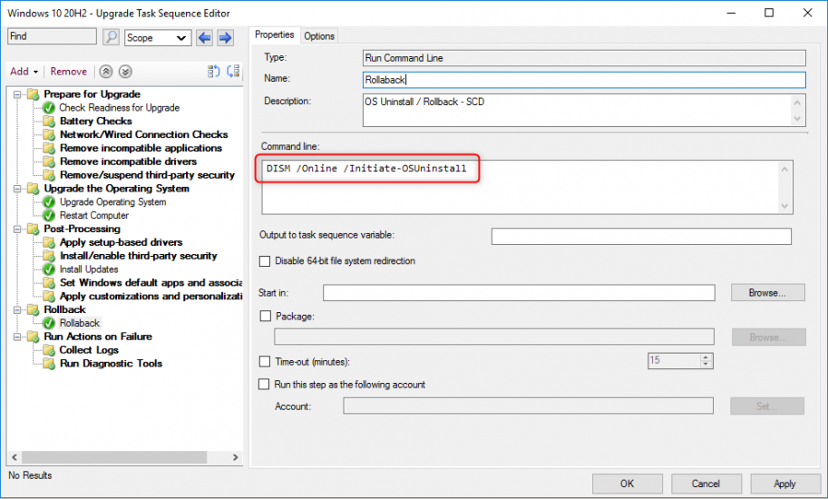Select Set Windows default apps folder icon

click(49, 283)
